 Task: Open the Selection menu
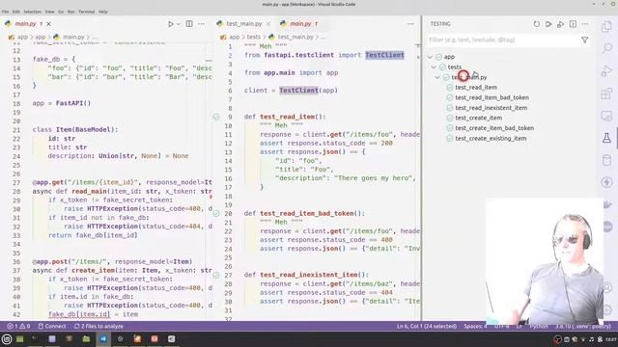[32, 12]
